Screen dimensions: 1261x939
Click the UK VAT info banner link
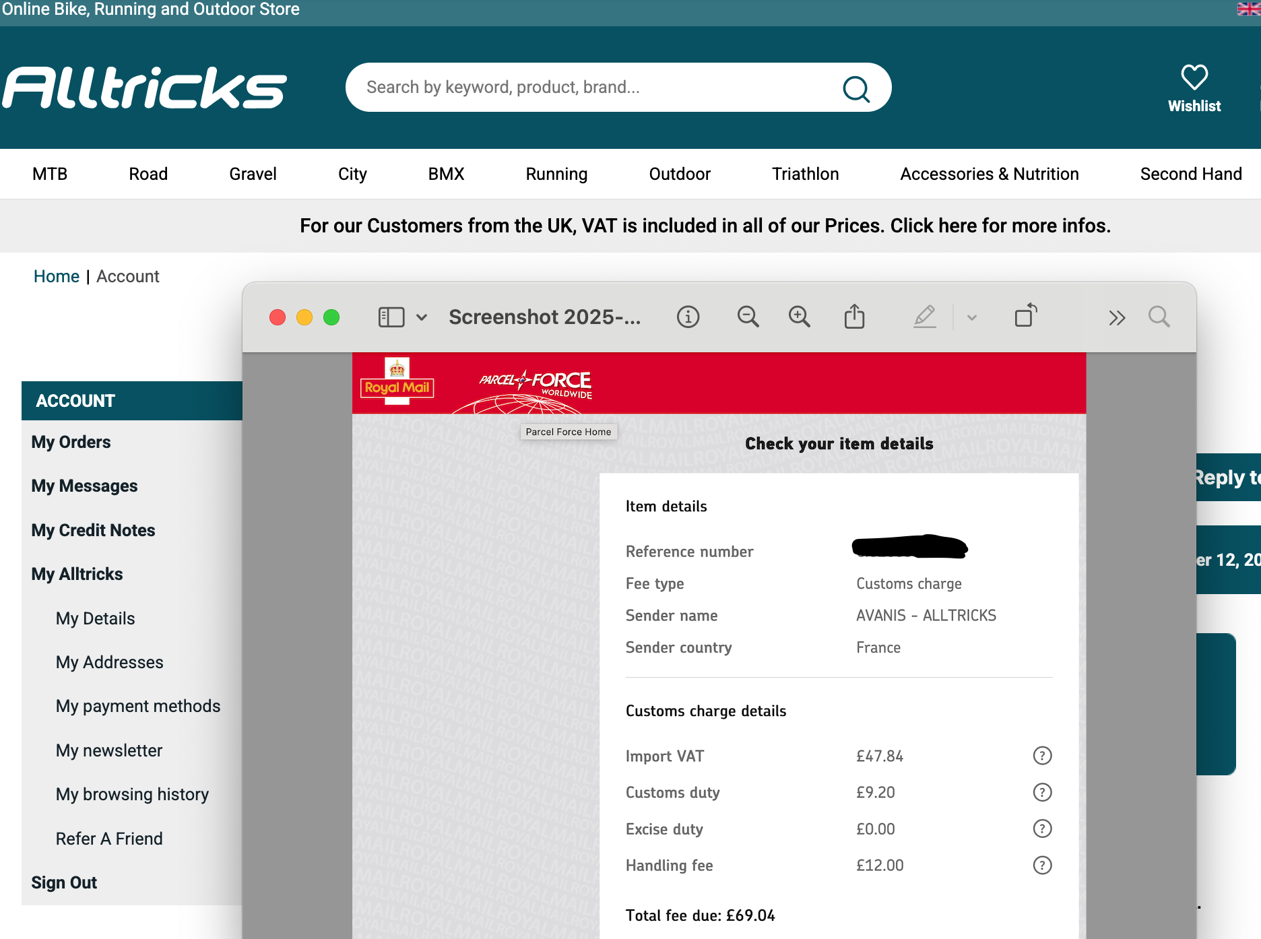click(705, 226)
